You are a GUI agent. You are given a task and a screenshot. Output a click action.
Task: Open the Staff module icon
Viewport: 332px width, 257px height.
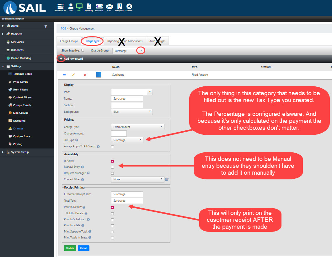[x=71, y=7]
